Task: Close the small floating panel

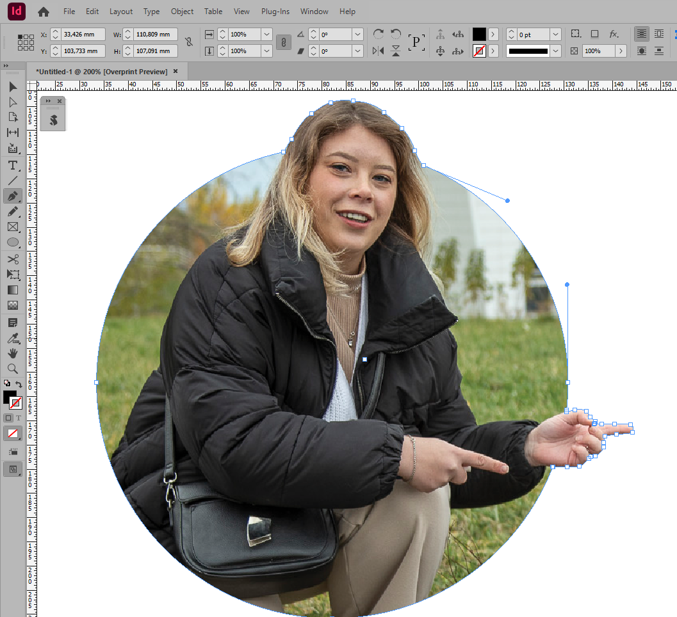Action: click(x=60, y=101)
